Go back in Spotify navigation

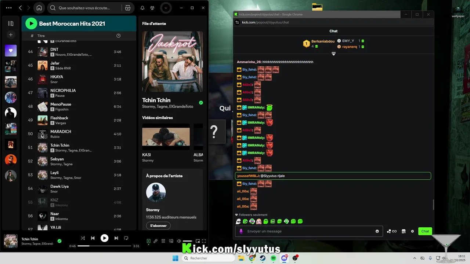pos(21,8)
